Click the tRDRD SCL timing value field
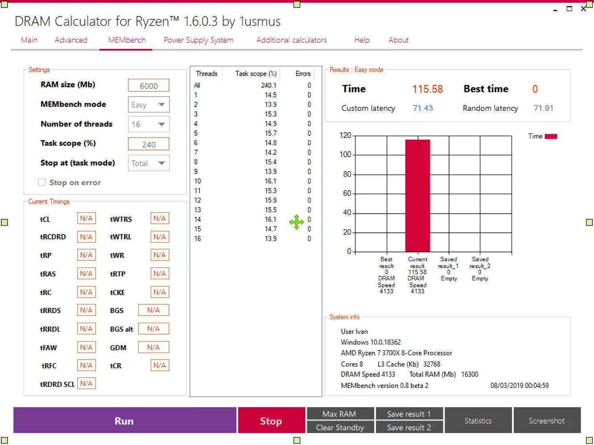 tap(87, 383)
